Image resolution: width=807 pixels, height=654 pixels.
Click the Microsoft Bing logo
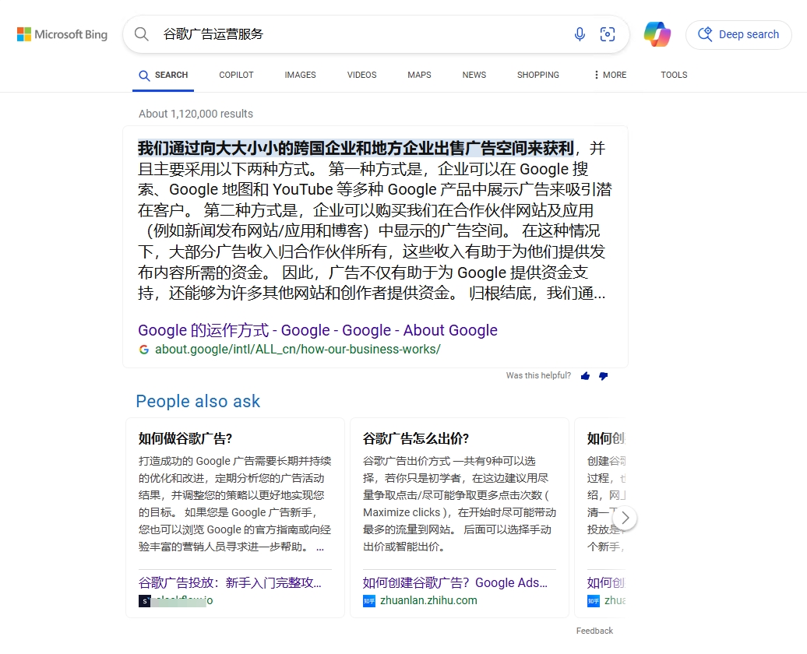(62, 34)
